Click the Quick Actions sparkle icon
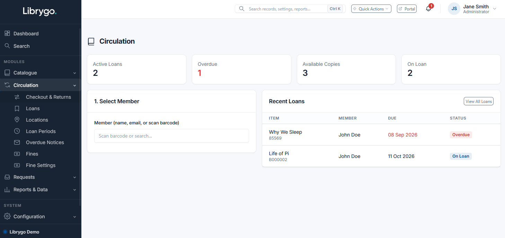This screenshot has width=505, height=238. tap(355, 9)
